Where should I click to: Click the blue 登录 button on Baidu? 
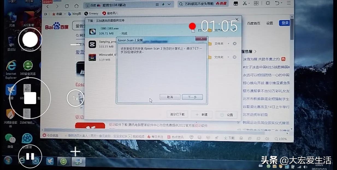284,23
